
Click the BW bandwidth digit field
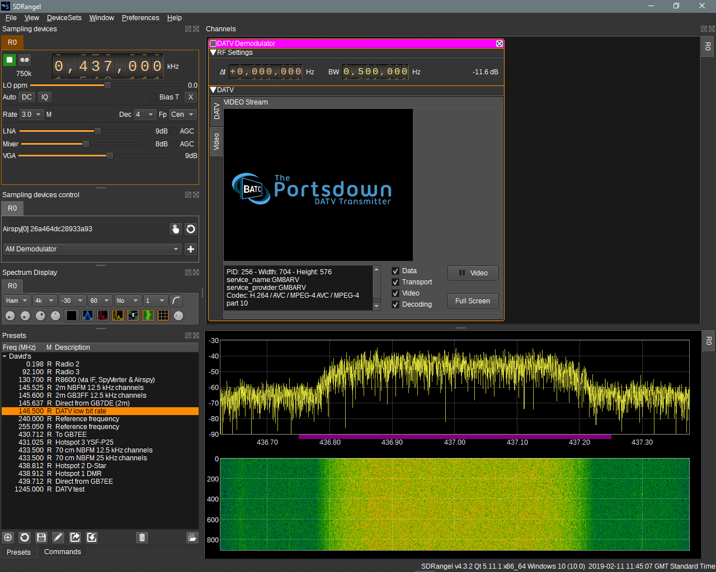click(x=375, y=71)
